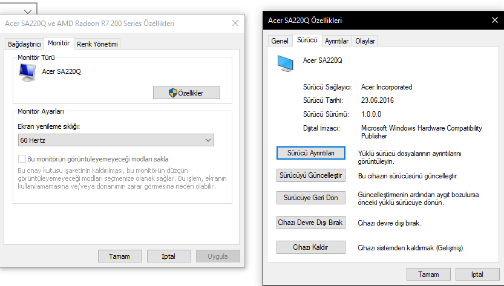Viewport: 504px width, 286px height.
Task: Click Sürücüye Geri Dön button
Action: (x=311, y=198)
